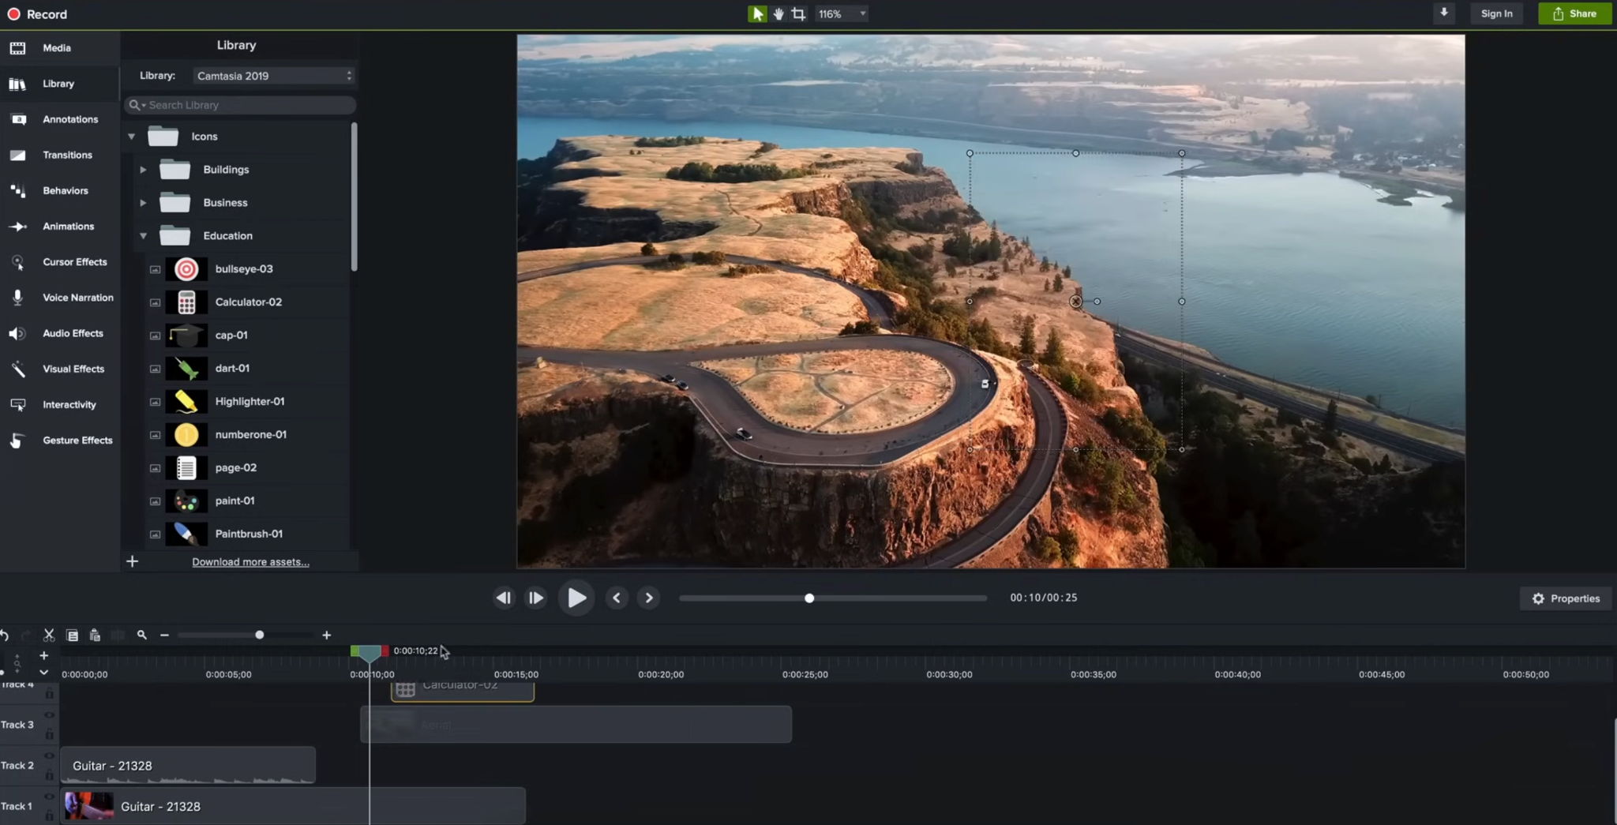Activate the Pan (hand) tool

coord(778,13)
